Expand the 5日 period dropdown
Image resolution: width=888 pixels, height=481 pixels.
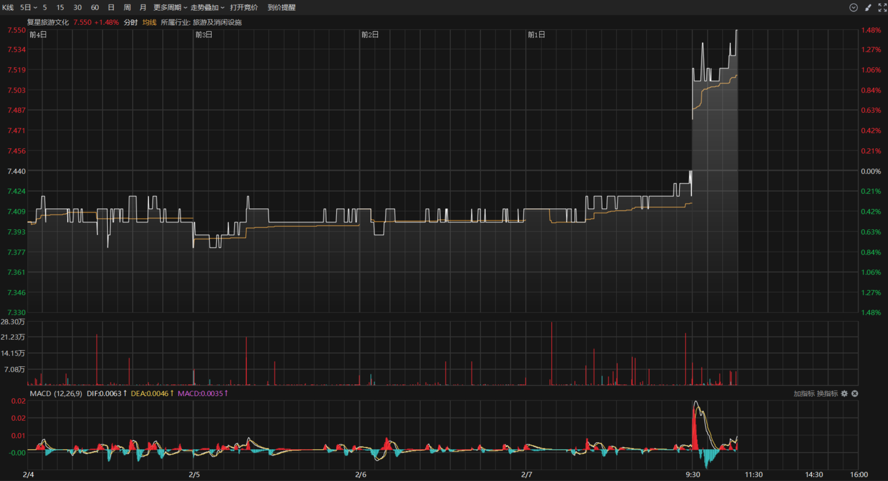[28, 8]
